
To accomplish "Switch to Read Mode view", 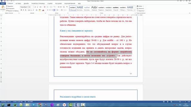I will click(164, 102).
